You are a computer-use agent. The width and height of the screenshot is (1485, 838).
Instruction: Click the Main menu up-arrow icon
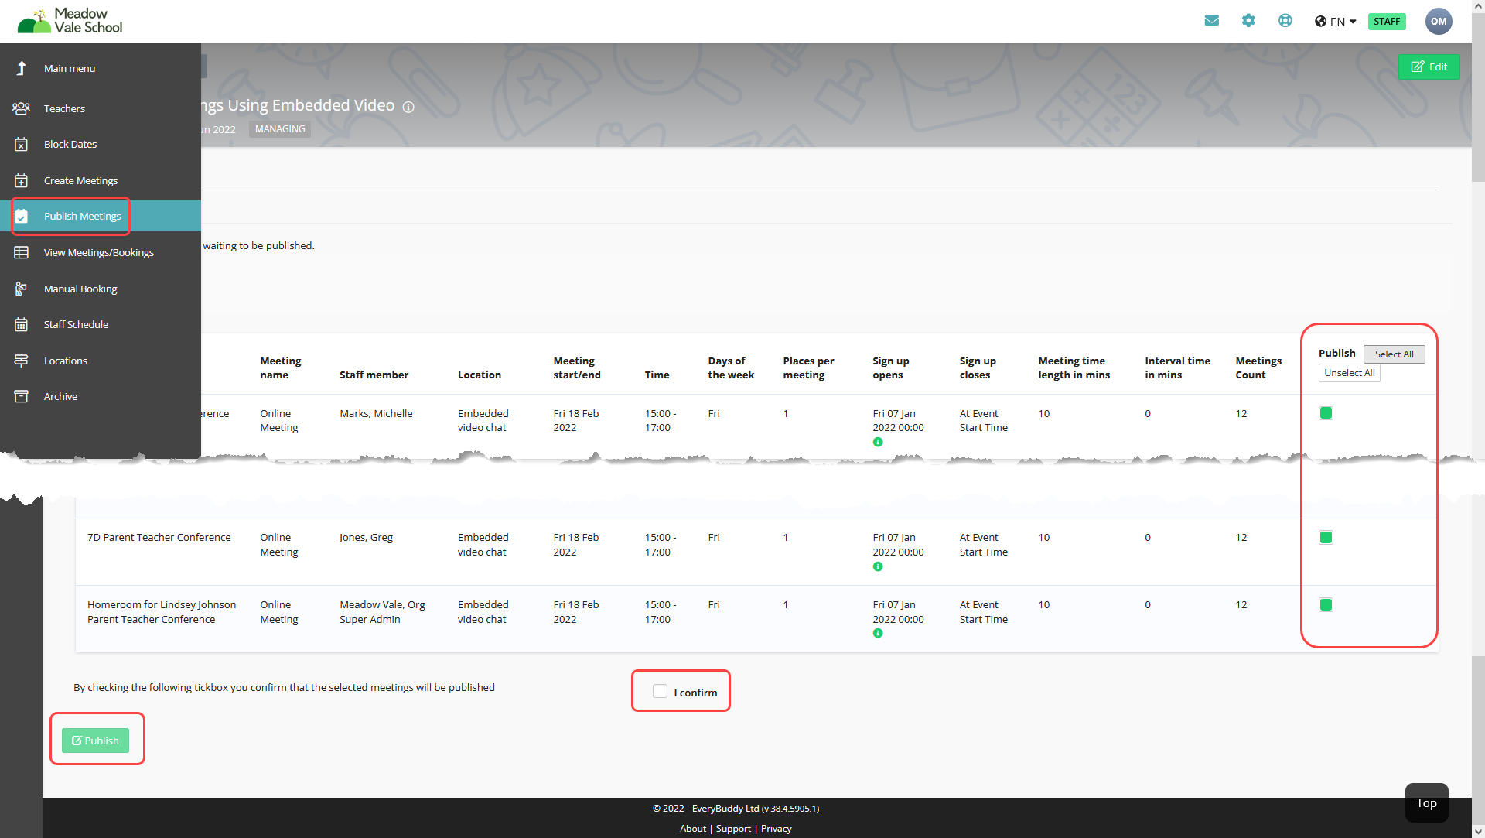(x=22, y=68)
